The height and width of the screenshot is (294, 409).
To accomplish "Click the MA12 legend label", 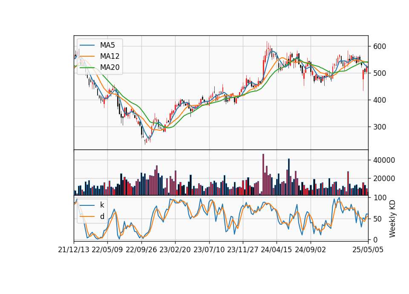I will (x=109, y=56).
